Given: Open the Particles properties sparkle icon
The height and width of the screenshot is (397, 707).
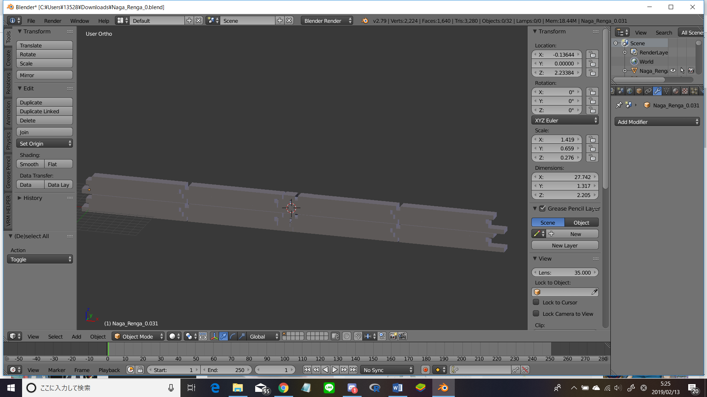Looking at the screenshot, I should 694,91.
